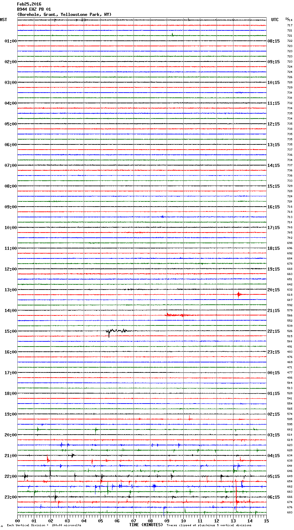
Task: Select the 19:00 MST time label
Action: point(11,414)
